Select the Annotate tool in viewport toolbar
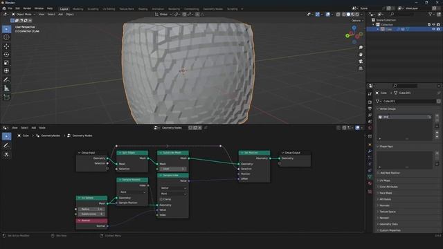 point(6,80)
